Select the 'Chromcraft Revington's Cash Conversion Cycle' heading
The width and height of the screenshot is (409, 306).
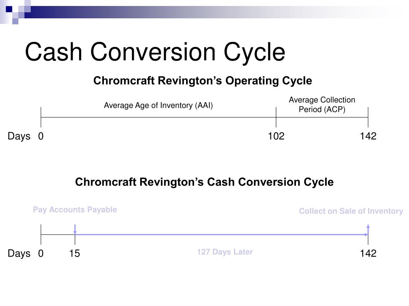coord(204,182)
